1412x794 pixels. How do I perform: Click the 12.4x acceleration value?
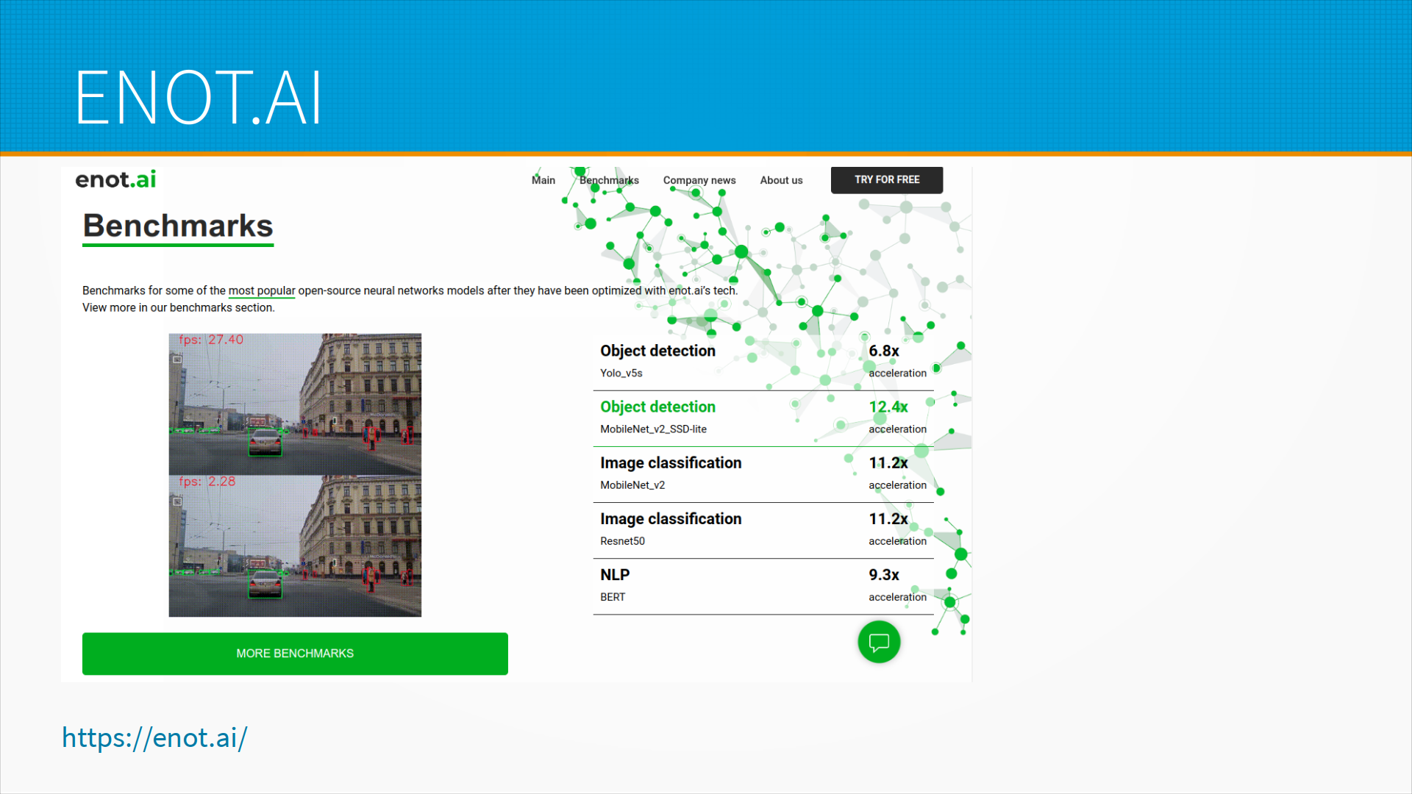(888, 407)
